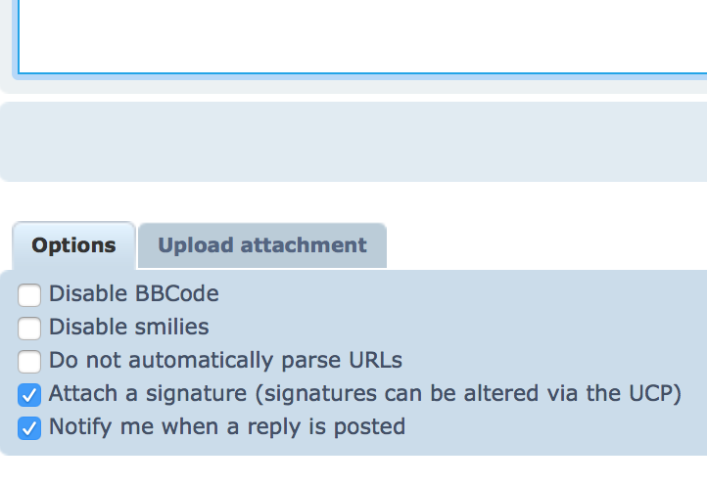The width and height of the screenshot is (707, 485).
Task: Click "Notify me when a reply is posted" label
Action: pos(227,426)
